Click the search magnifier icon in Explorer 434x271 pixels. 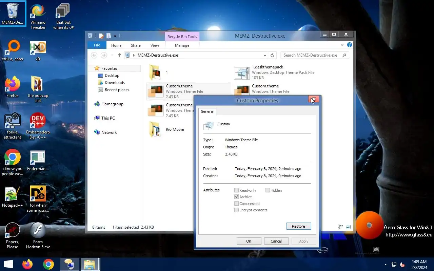[344, 55]
